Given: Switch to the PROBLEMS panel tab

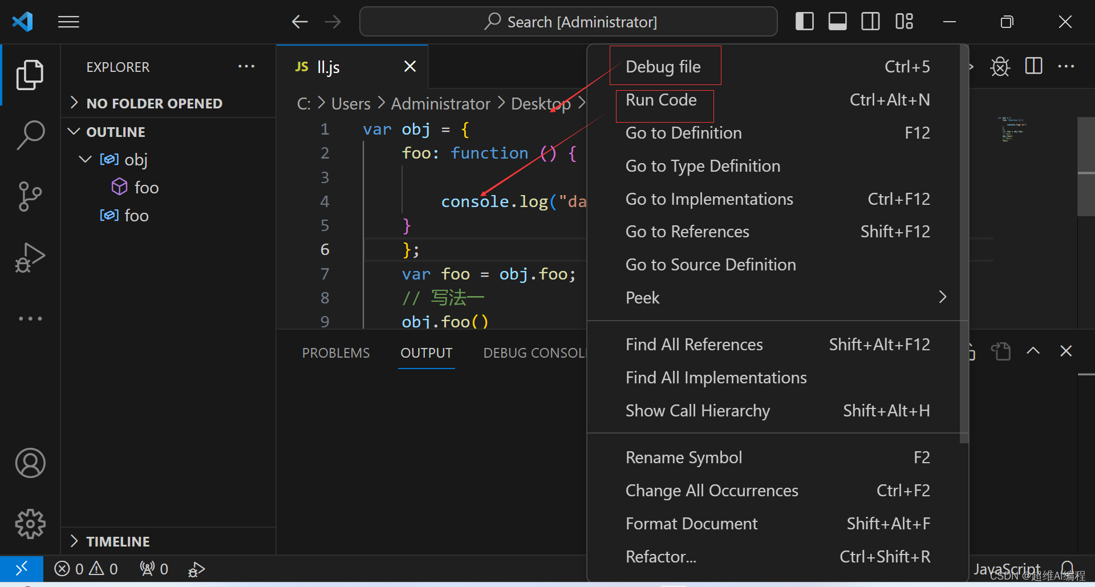Looking at the screenshot, I should [336, 353].
